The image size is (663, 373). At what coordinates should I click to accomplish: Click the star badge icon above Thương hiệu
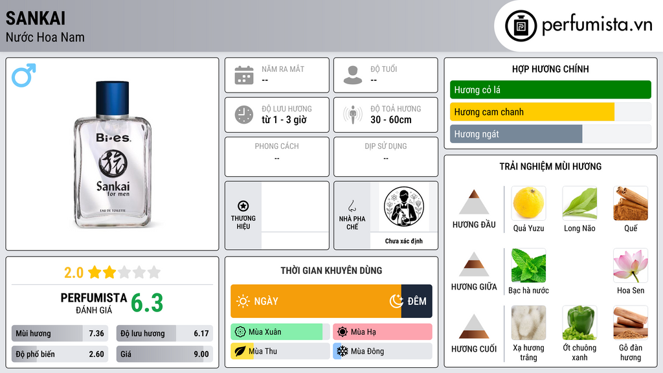(x=243, y=206)
